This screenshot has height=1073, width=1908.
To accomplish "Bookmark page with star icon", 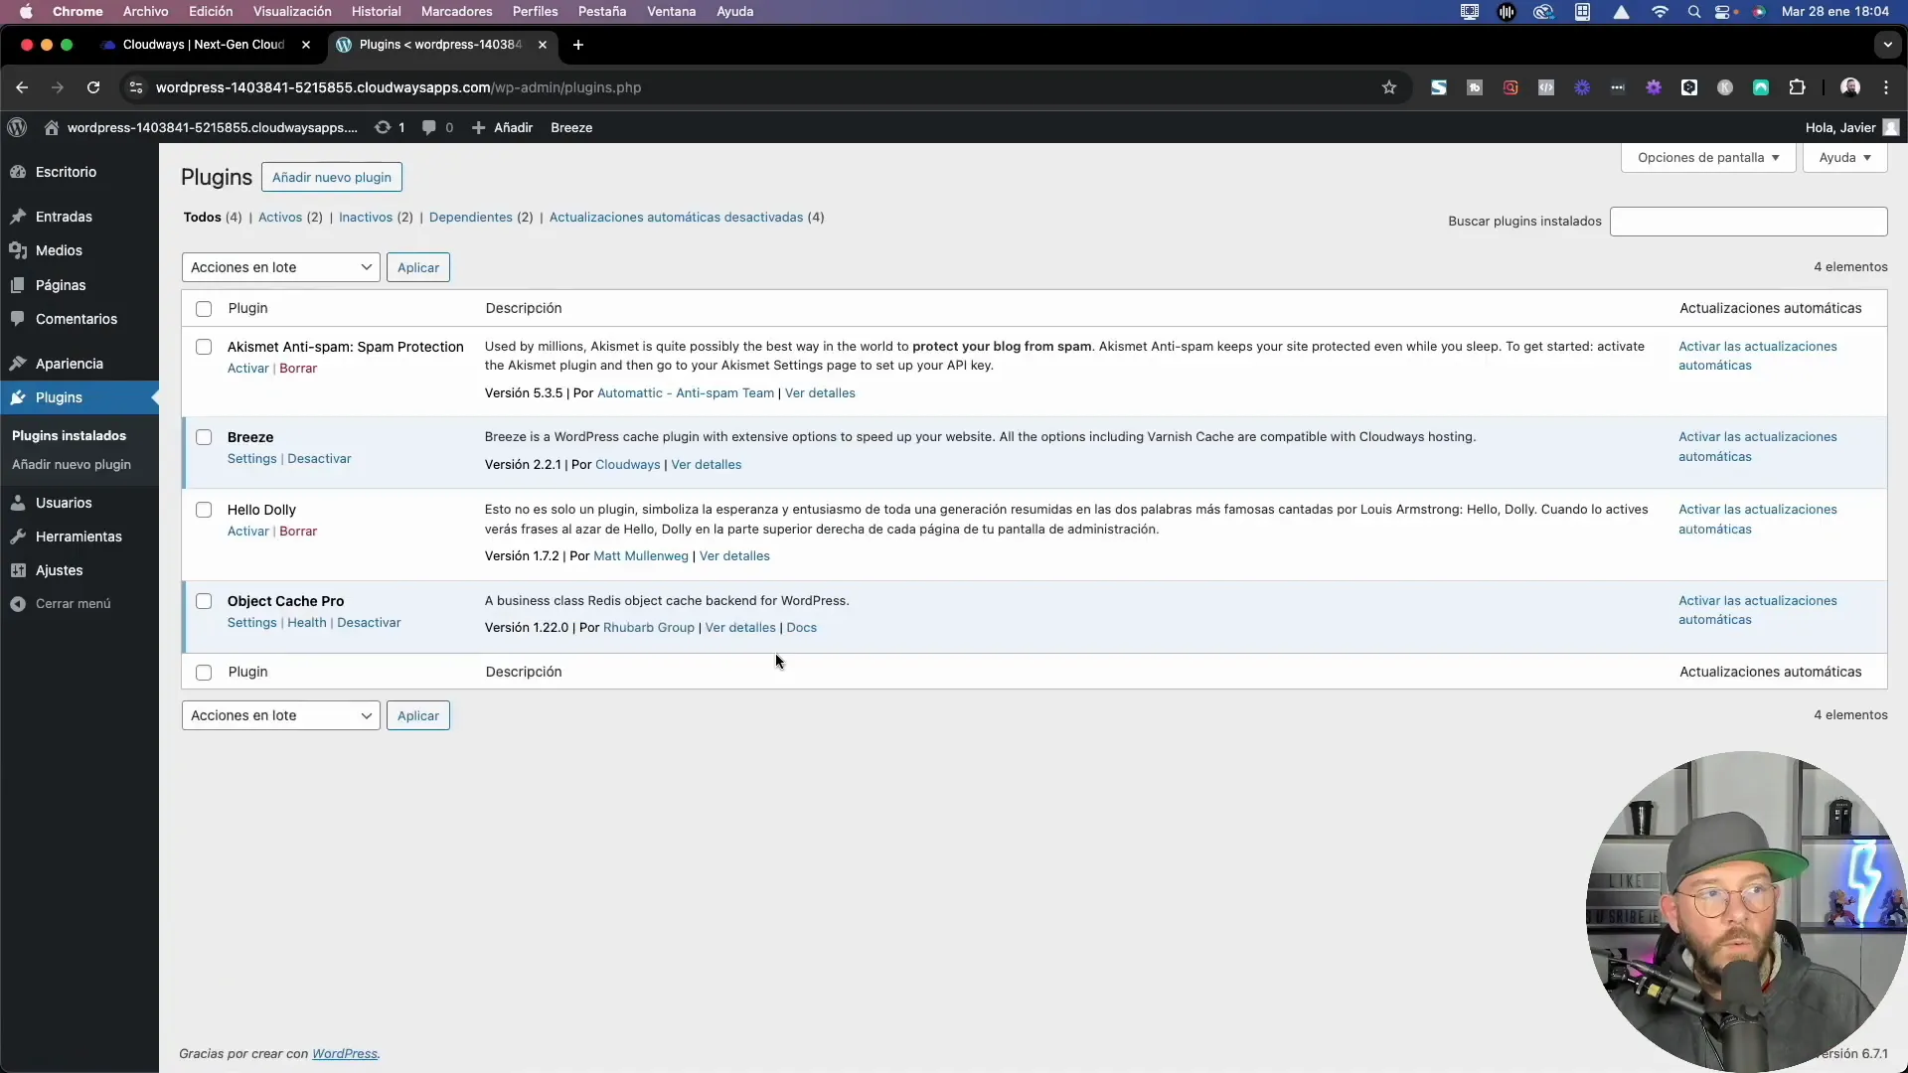I will (x=1389, y=87).
